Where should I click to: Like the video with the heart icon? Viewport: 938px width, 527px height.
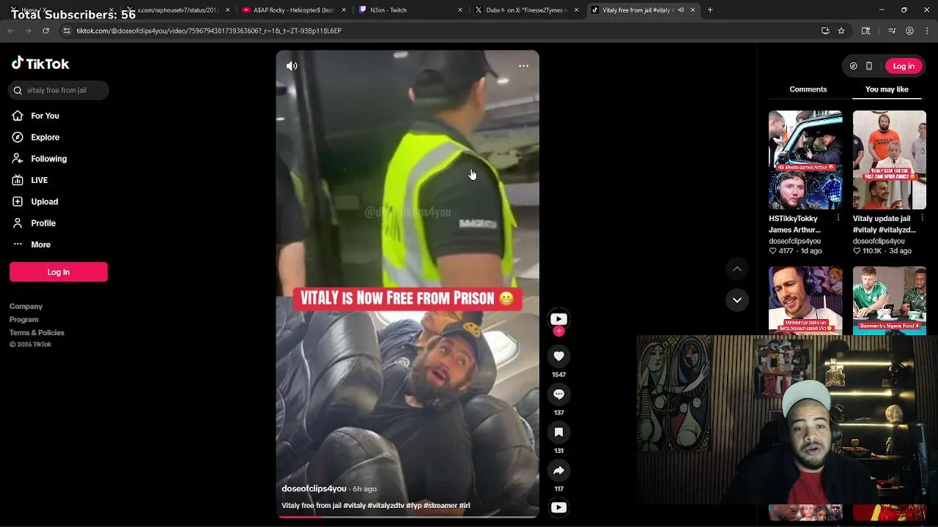(x=558, y=356)
